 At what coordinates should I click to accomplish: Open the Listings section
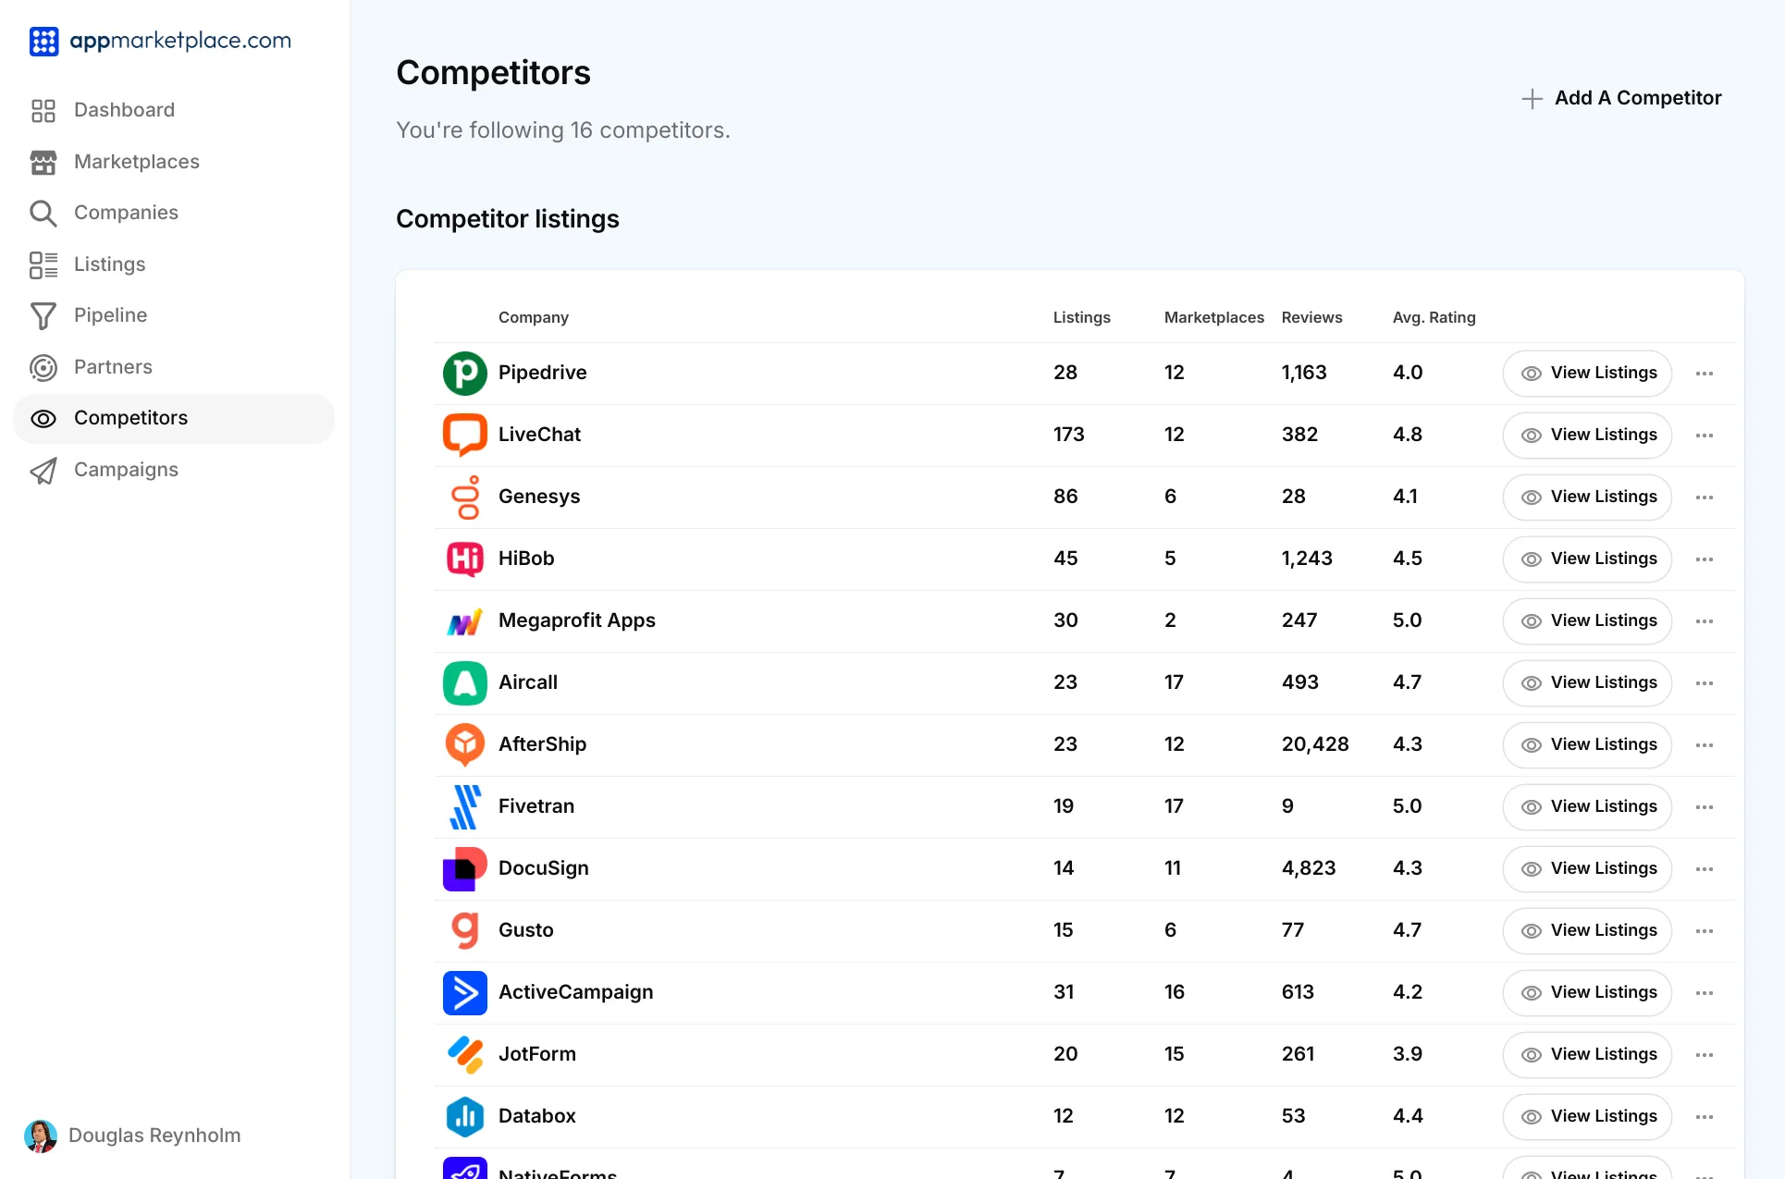(x=108, y=264)
